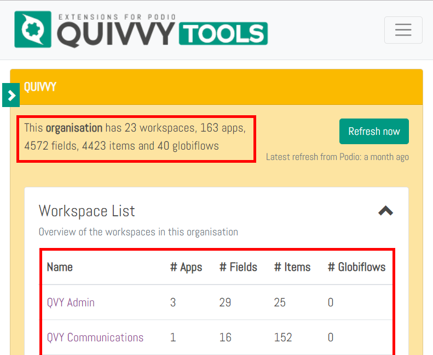Click the # Fields column header
The height and width of the screenshot is (355, 433).
click(x=238, y=267)
